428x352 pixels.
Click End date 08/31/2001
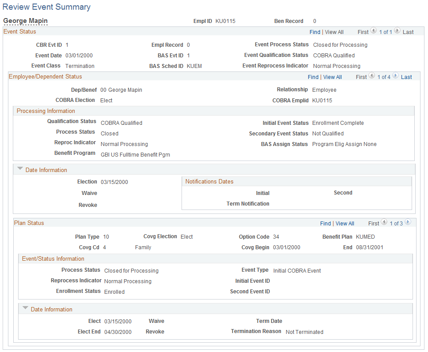pos(369,247)
